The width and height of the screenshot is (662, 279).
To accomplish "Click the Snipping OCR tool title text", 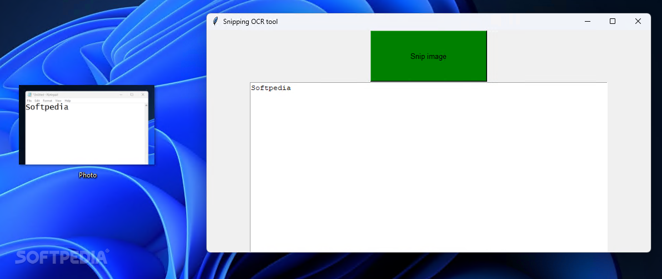I will click(250, 22).
